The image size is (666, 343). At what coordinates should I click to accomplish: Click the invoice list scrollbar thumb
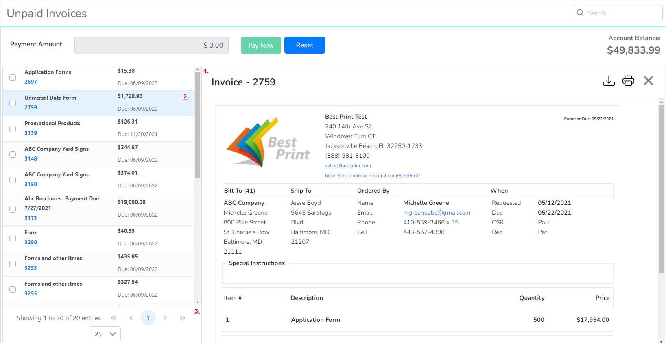197,125
